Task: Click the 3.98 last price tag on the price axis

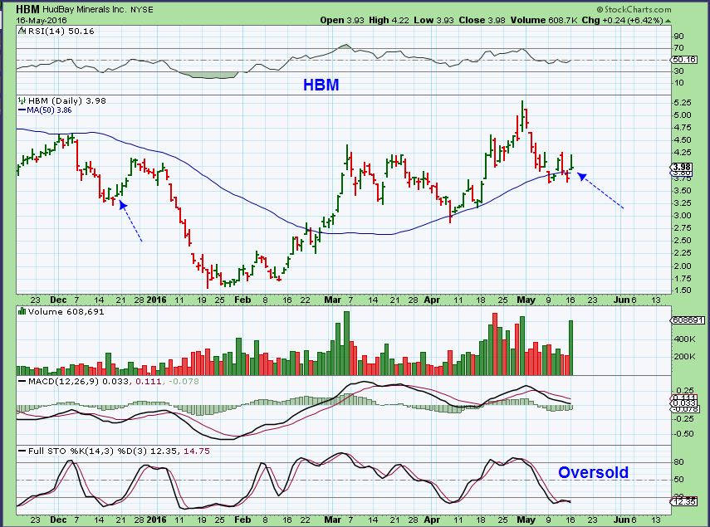Action: (682, 167)
